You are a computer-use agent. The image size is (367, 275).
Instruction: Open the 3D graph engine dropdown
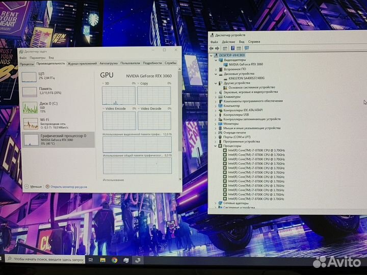[103, 84]
